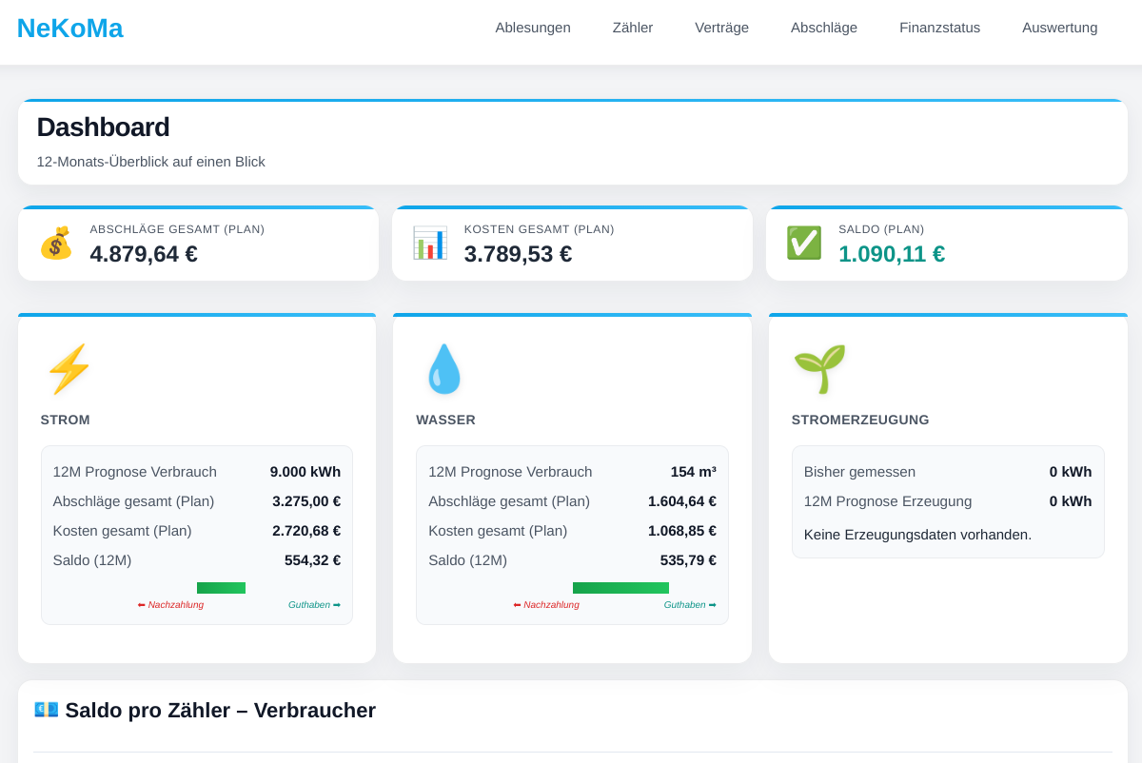Go to the Zähler page
The image size is (1142, 763).
click(x=633, y=28)
